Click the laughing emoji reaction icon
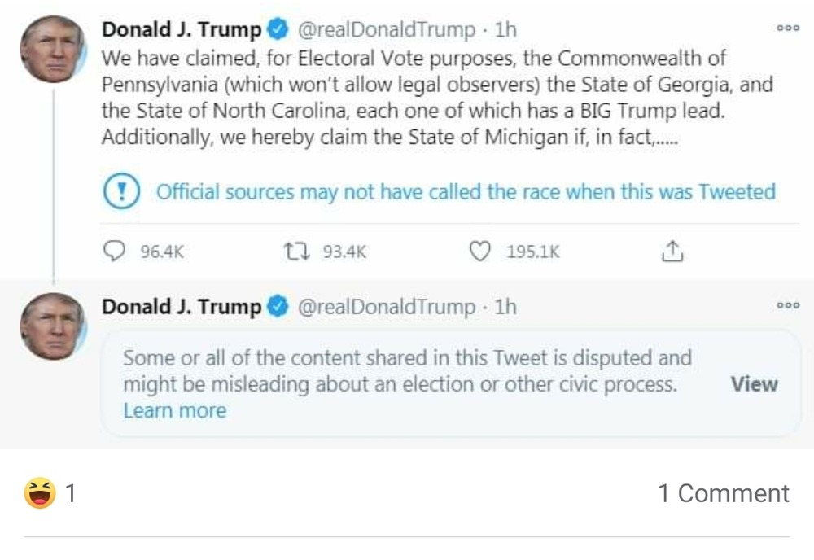Screen dimensions: 814x560 point(40,493)
